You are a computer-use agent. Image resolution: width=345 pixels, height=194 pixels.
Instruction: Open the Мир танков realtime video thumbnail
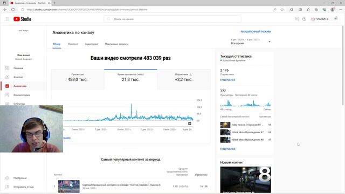(x=225, y=124)
